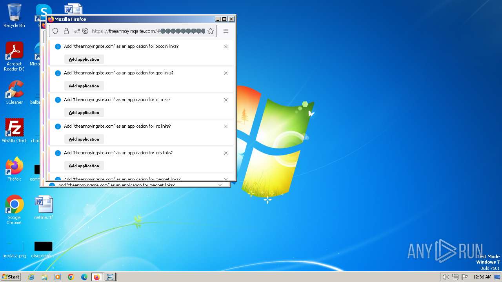Open the permissions icon in address bar

pos(77,31)
